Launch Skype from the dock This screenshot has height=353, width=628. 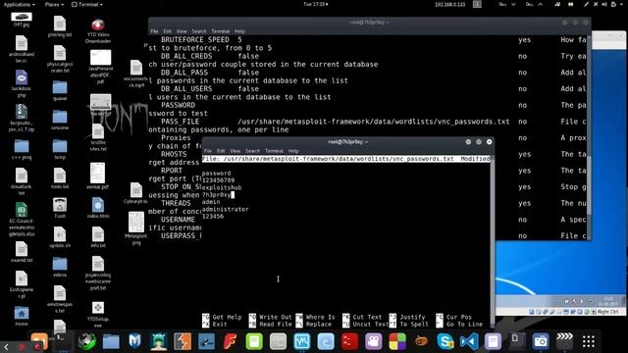445,341
